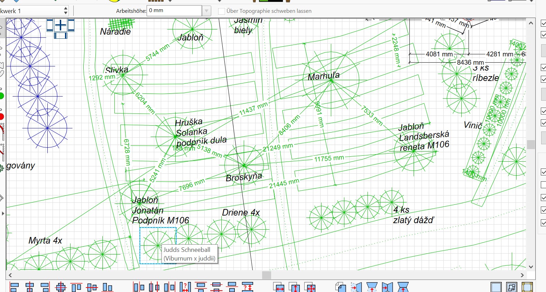Click align centers both axes icon
The width and height of the screenshot is (546, 292).
(x=61, y=287)
